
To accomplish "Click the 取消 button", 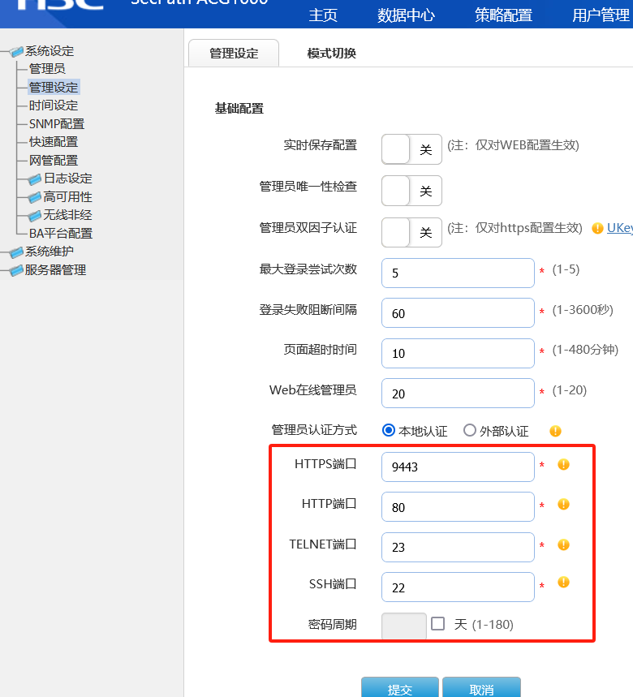I will (481, 689).
